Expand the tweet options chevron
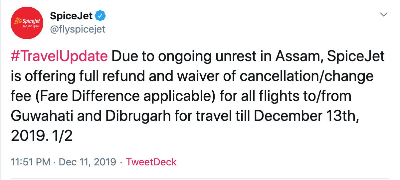This screenshot has width=400, height=180. click(384, 15)
